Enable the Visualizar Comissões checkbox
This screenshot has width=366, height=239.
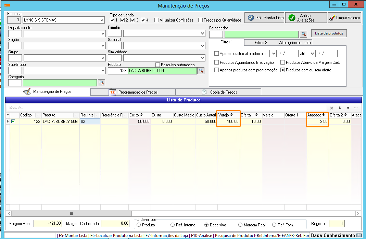point(156,20)
